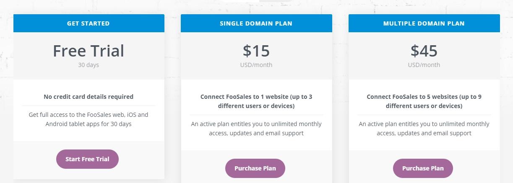The height and width of the screenshot is (183, 513).
Task: Click the Start Free Trial button
Action: 87,159
